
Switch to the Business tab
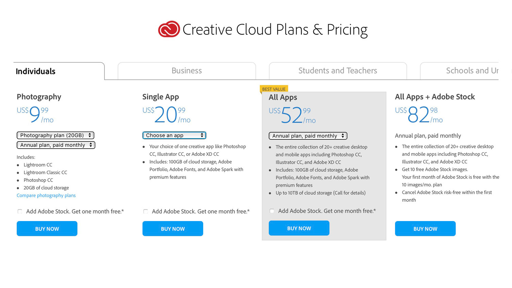pos(186,71)
